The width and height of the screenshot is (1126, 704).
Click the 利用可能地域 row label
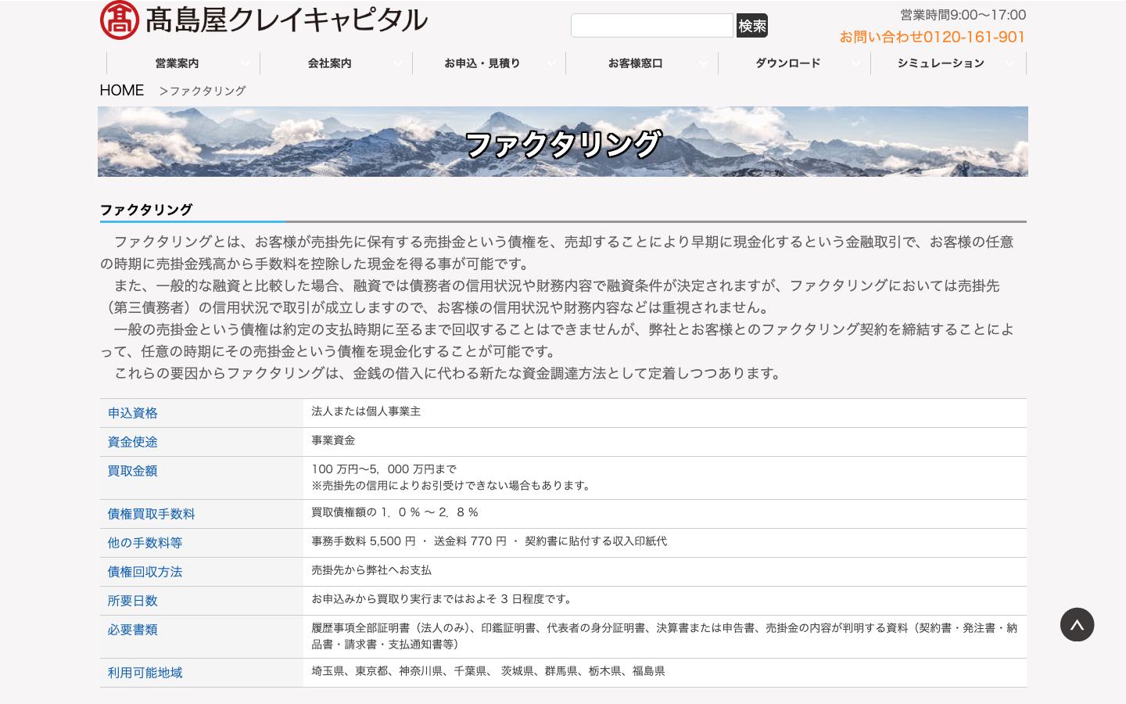(145, 673)
